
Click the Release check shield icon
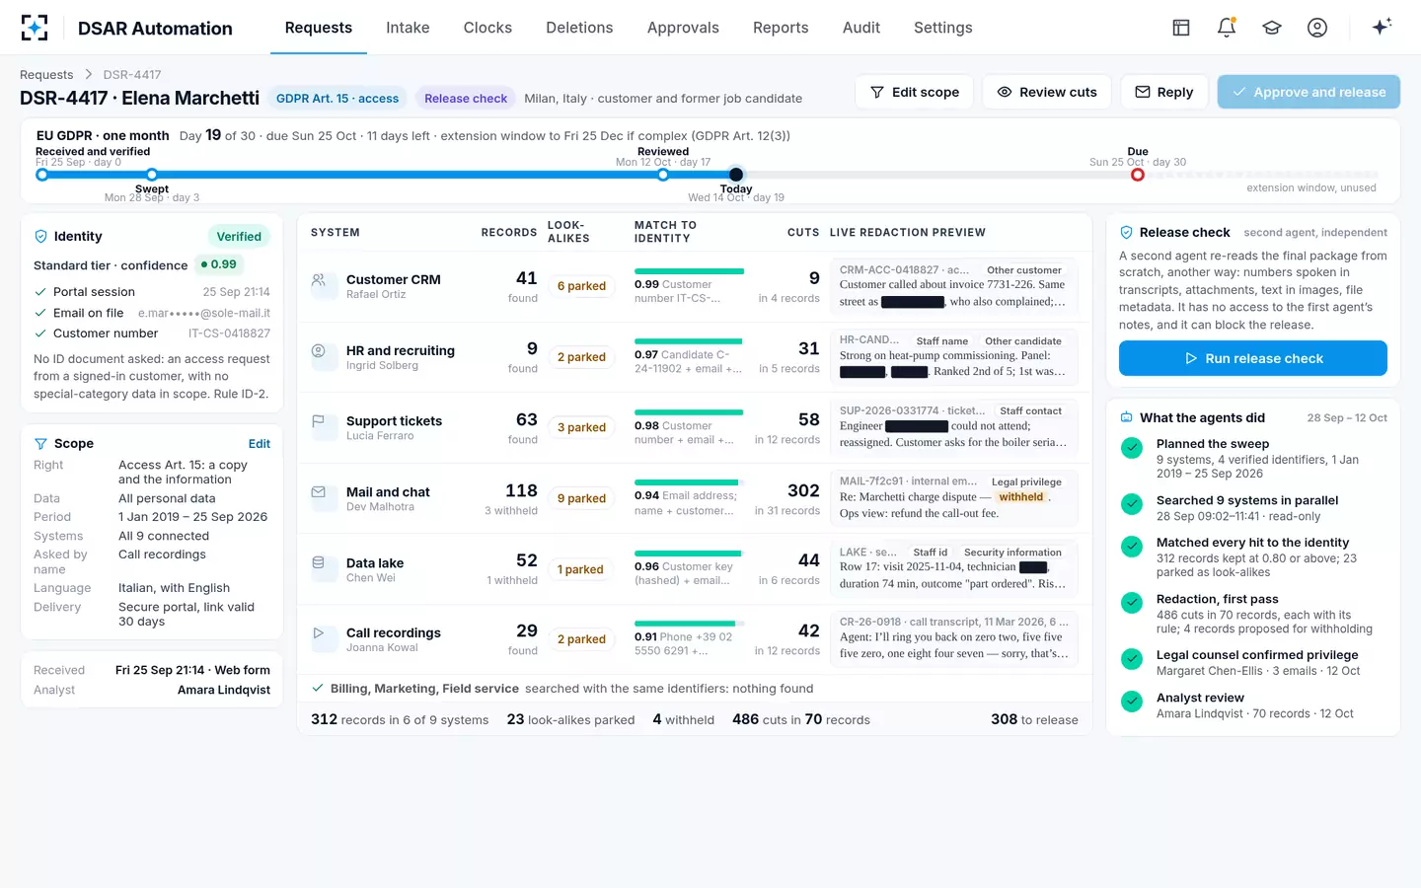[1126, 233]
